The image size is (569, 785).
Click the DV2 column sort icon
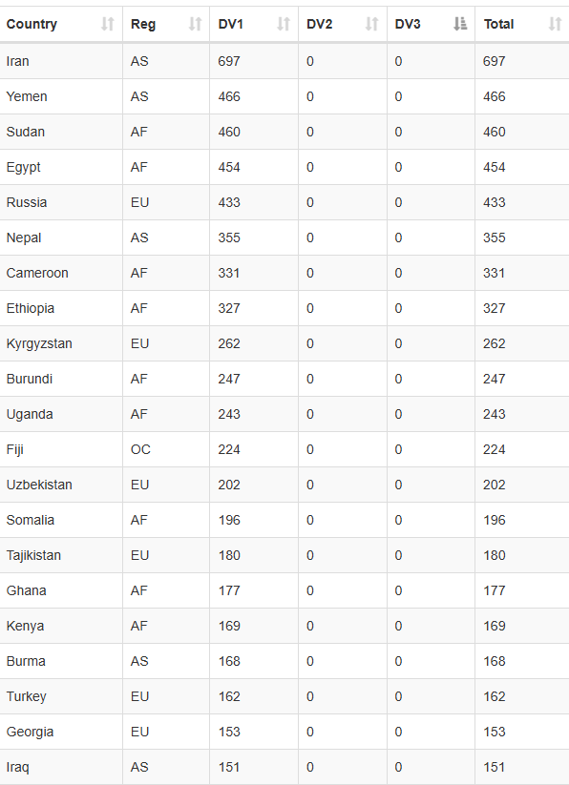[x=371, y=24]
